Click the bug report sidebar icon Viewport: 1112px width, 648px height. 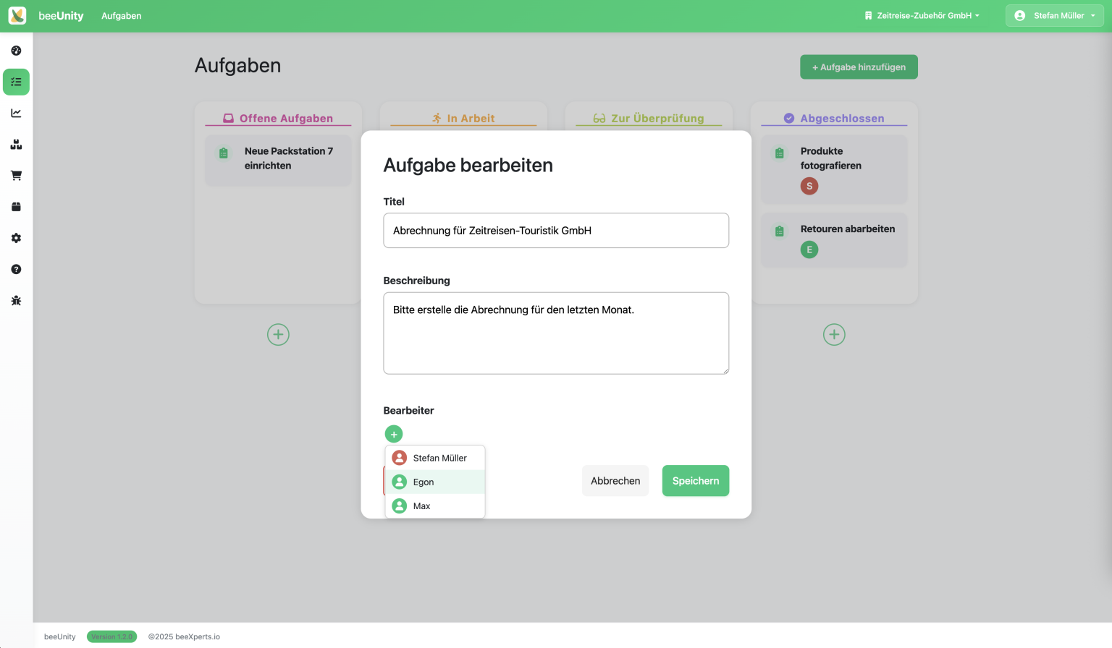click(x=16, y=300)
